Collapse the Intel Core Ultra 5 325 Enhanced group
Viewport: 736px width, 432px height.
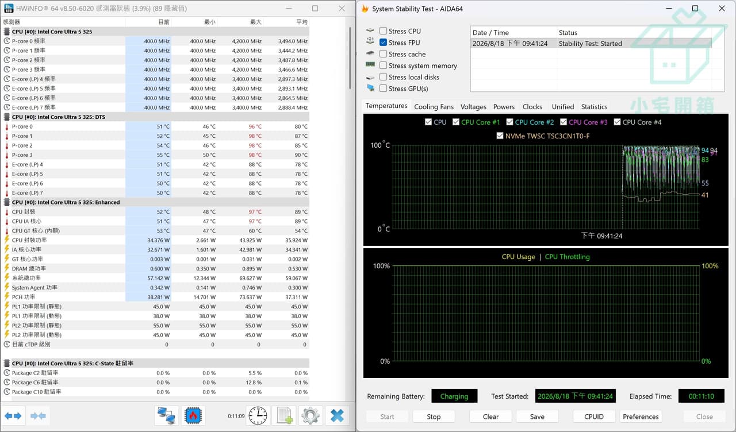tap(66, 202)
